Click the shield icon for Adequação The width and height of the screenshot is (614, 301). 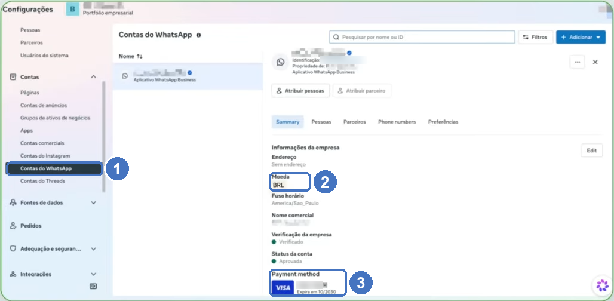point(13,249)
